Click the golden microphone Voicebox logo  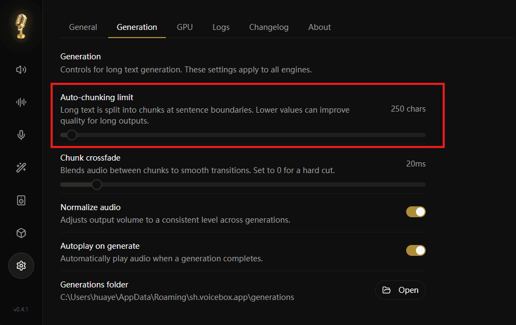(21, 27)
